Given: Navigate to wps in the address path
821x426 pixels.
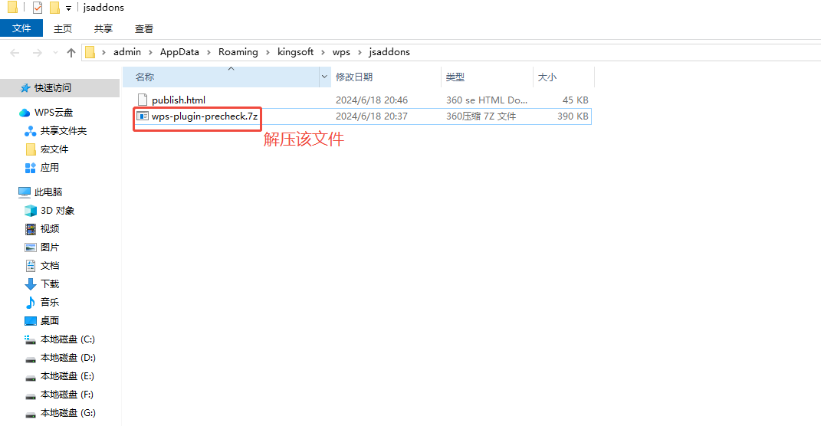Looking at the screenshot, I should click(x=341, y=52).
